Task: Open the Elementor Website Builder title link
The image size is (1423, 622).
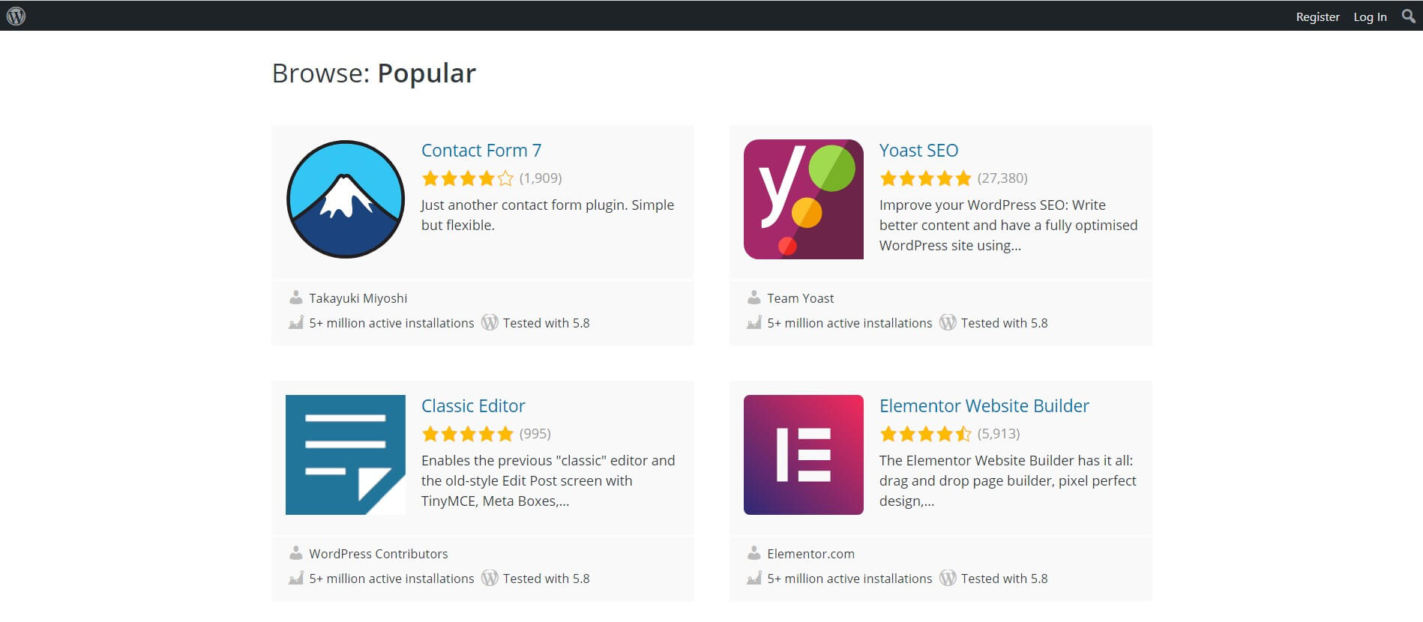Action: tap(984, 406)
